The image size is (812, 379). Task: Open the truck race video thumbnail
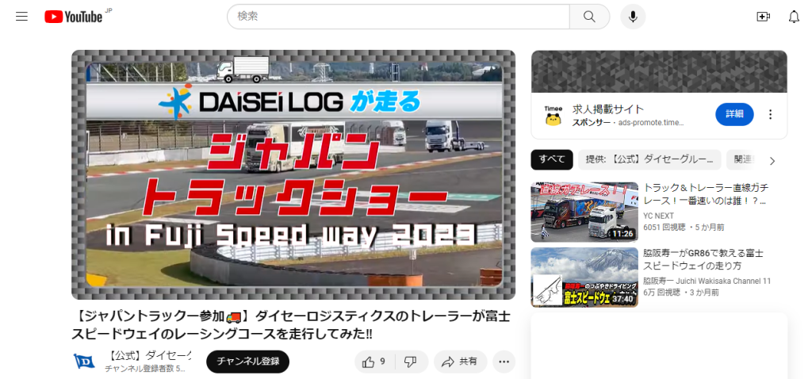tap(584, 212)
